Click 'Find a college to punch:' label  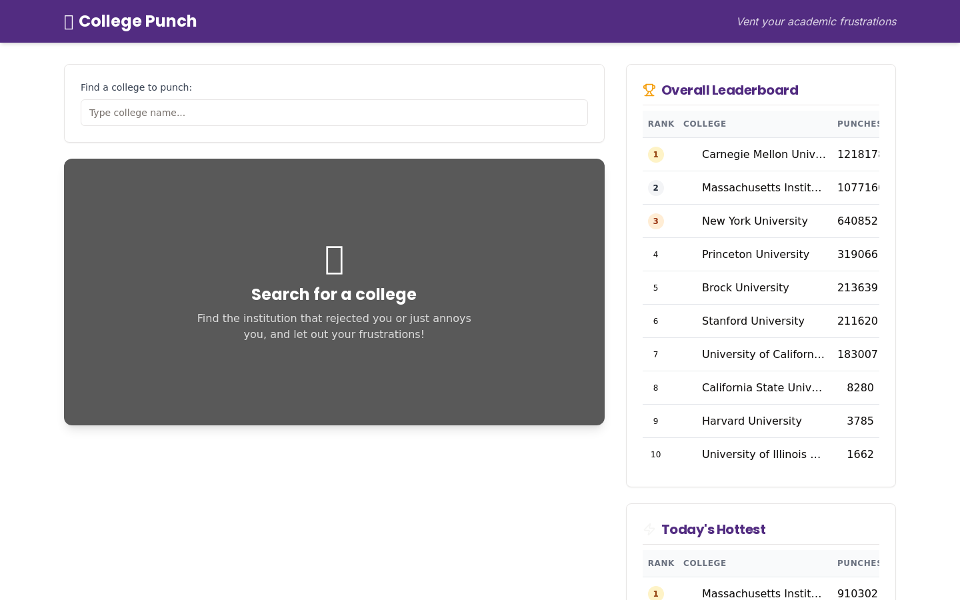click(x=136, y=87)
